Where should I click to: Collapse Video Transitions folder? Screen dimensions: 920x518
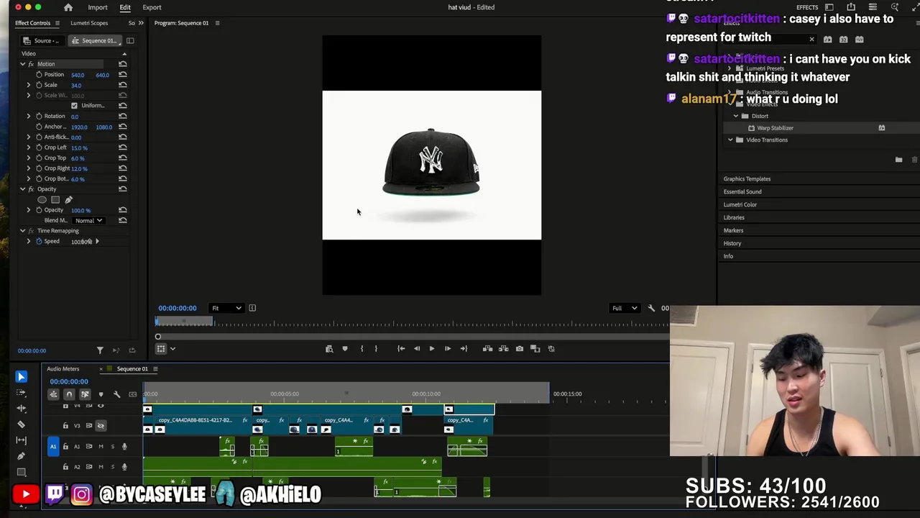[730, 140]
